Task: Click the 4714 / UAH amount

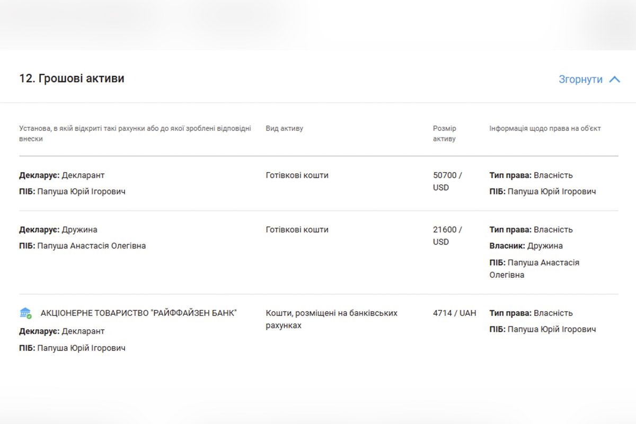Action: [454, 313]
